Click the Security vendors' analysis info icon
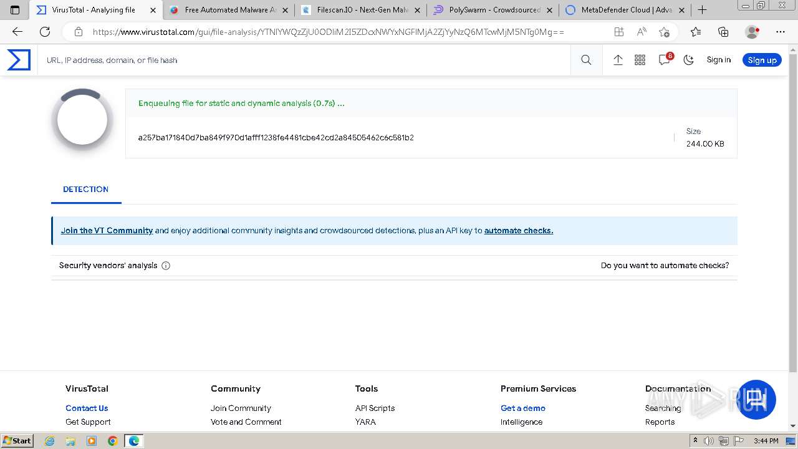Viewport: 798px width, 449px height. [166, 266]
